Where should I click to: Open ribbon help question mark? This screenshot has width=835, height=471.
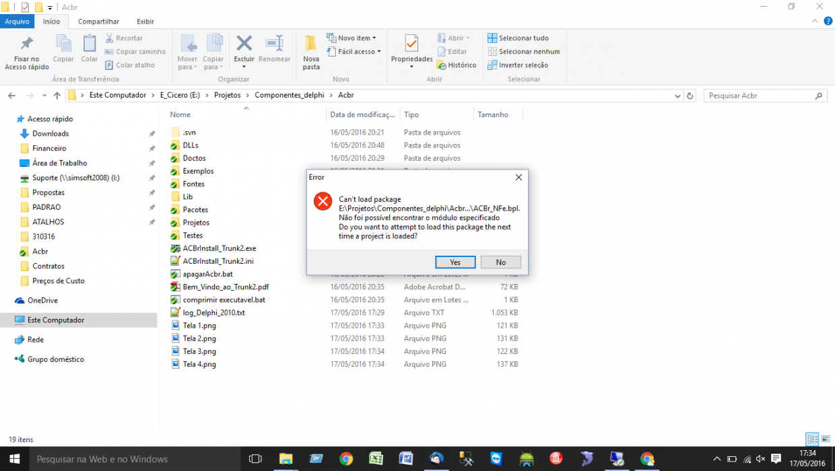827,22
